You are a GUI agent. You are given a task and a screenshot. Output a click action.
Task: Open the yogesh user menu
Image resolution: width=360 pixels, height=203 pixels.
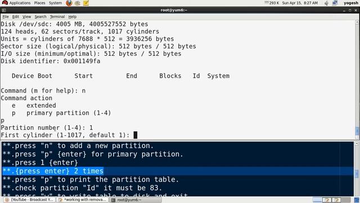pyautogui.click(x=351, y=3)
